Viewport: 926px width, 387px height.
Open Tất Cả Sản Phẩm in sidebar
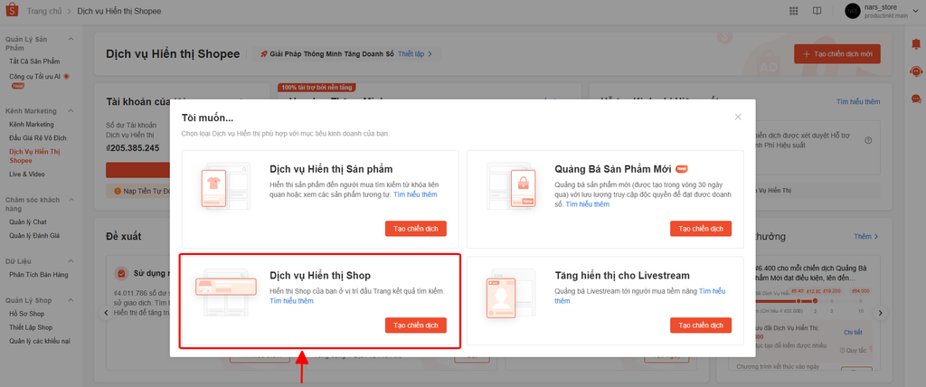(x=34, y=61)
